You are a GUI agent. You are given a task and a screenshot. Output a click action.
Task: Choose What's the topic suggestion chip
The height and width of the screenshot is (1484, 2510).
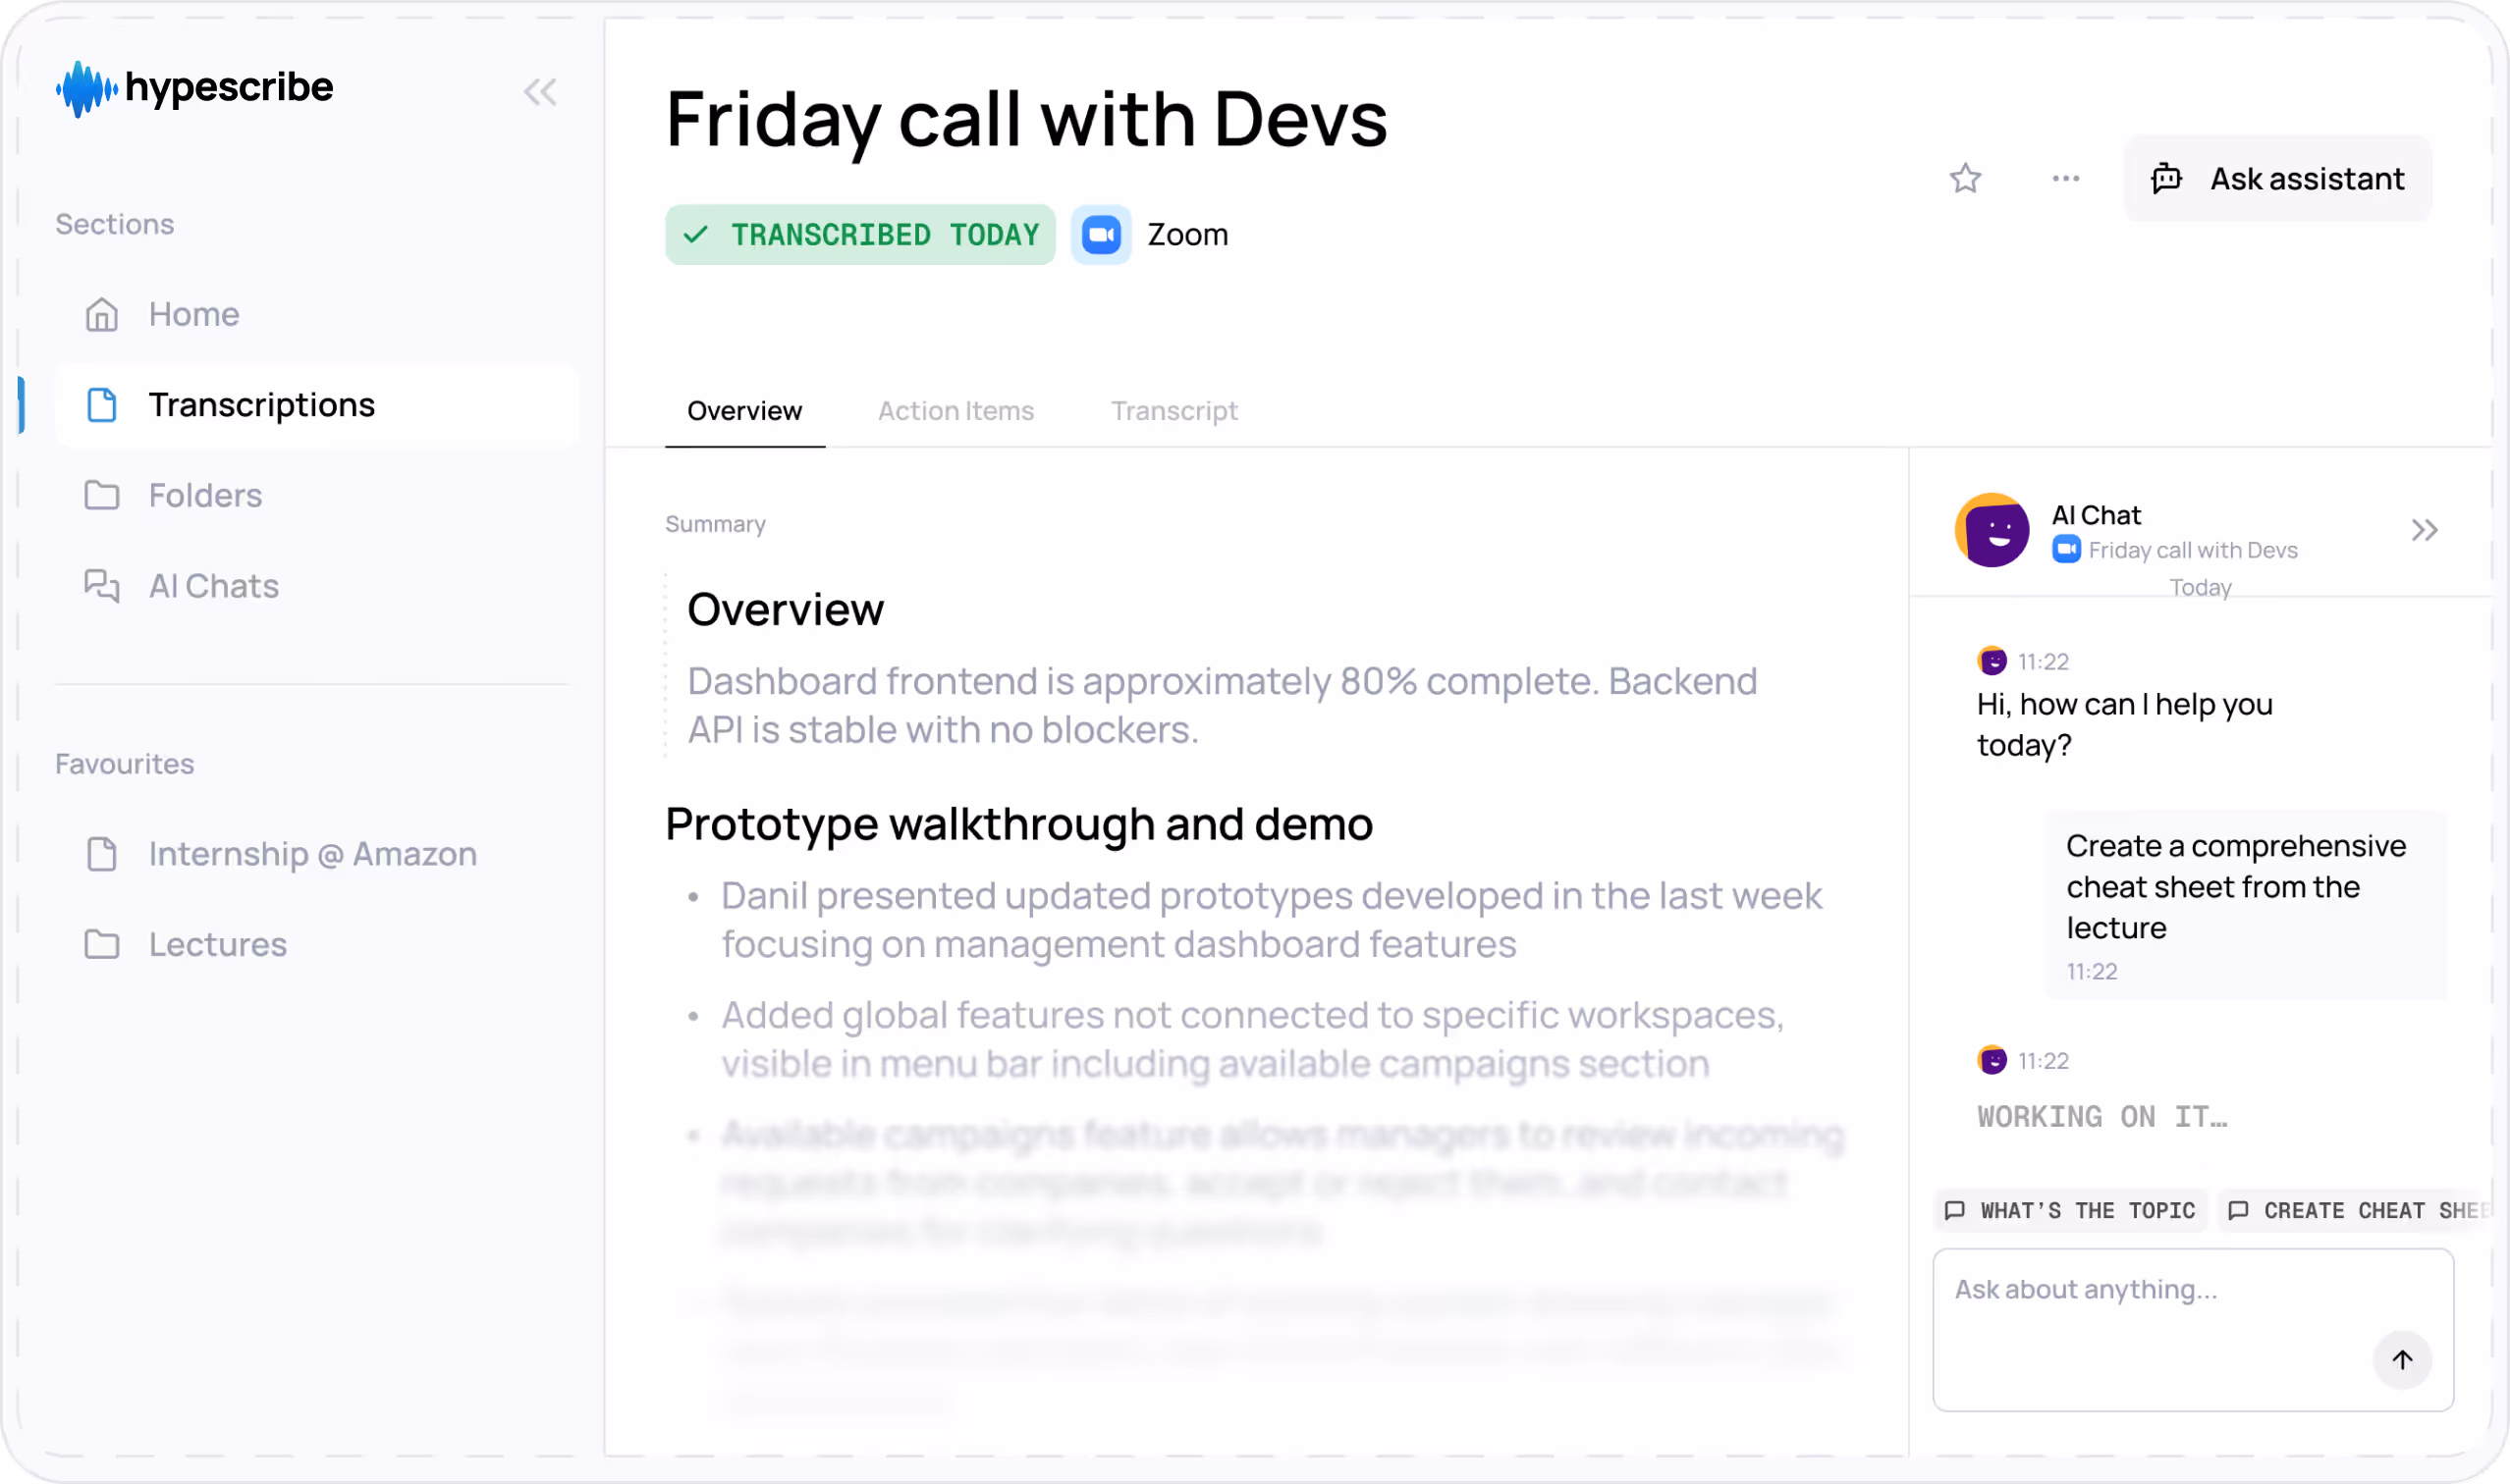pyautogui.click(x=2071, y=1211)
